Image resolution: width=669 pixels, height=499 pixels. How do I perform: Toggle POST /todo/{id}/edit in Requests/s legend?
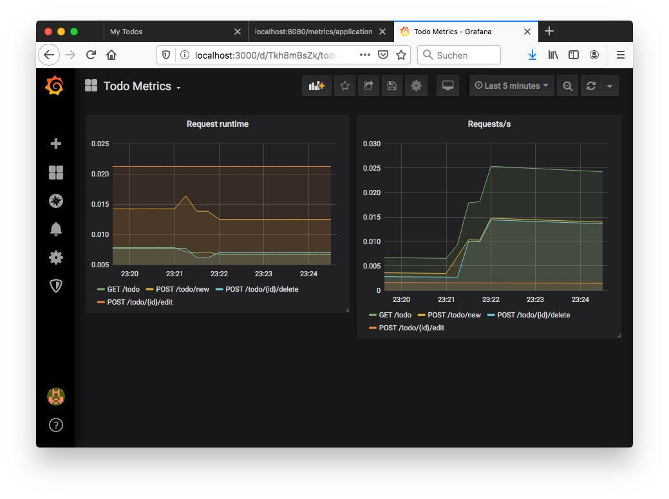(411, 328)
